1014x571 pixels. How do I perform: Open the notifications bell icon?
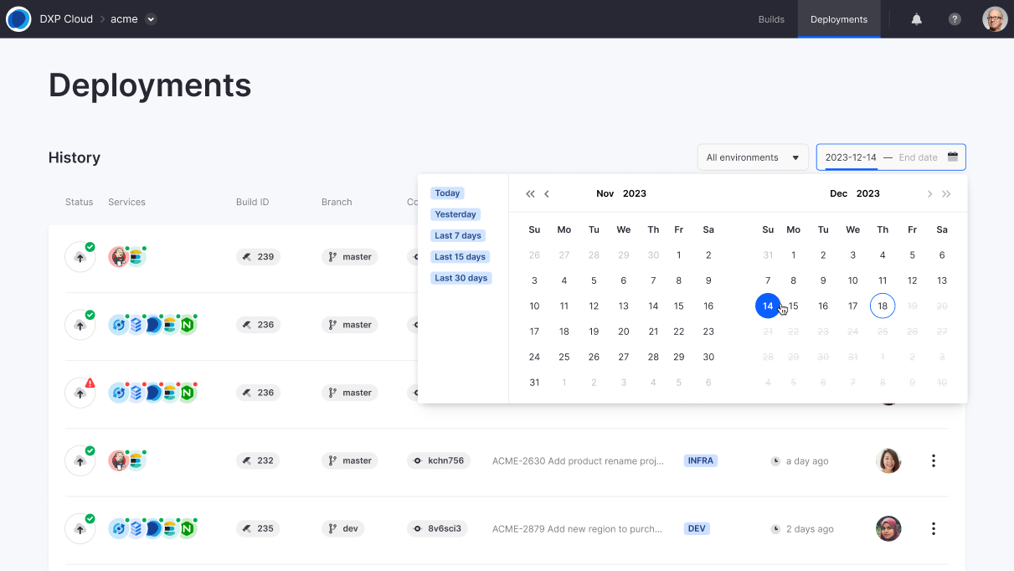click(917, 19)
